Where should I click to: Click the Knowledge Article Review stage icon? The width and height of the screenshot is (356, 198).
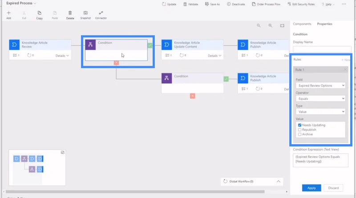coord(14,45)
